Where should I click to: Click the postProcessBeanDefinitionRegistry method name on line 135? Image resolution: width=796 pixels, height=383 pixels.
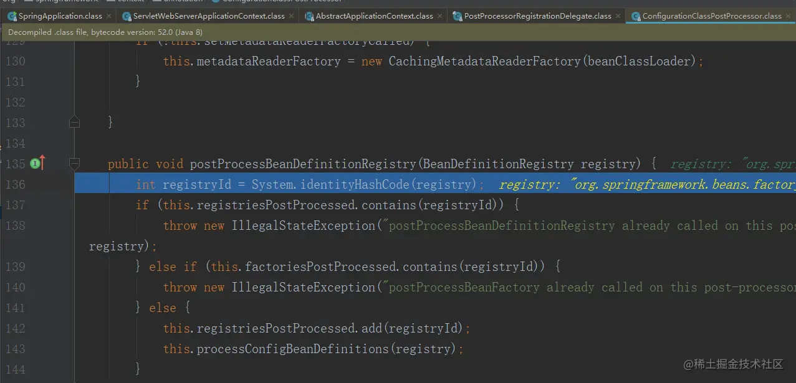[303, 164]
